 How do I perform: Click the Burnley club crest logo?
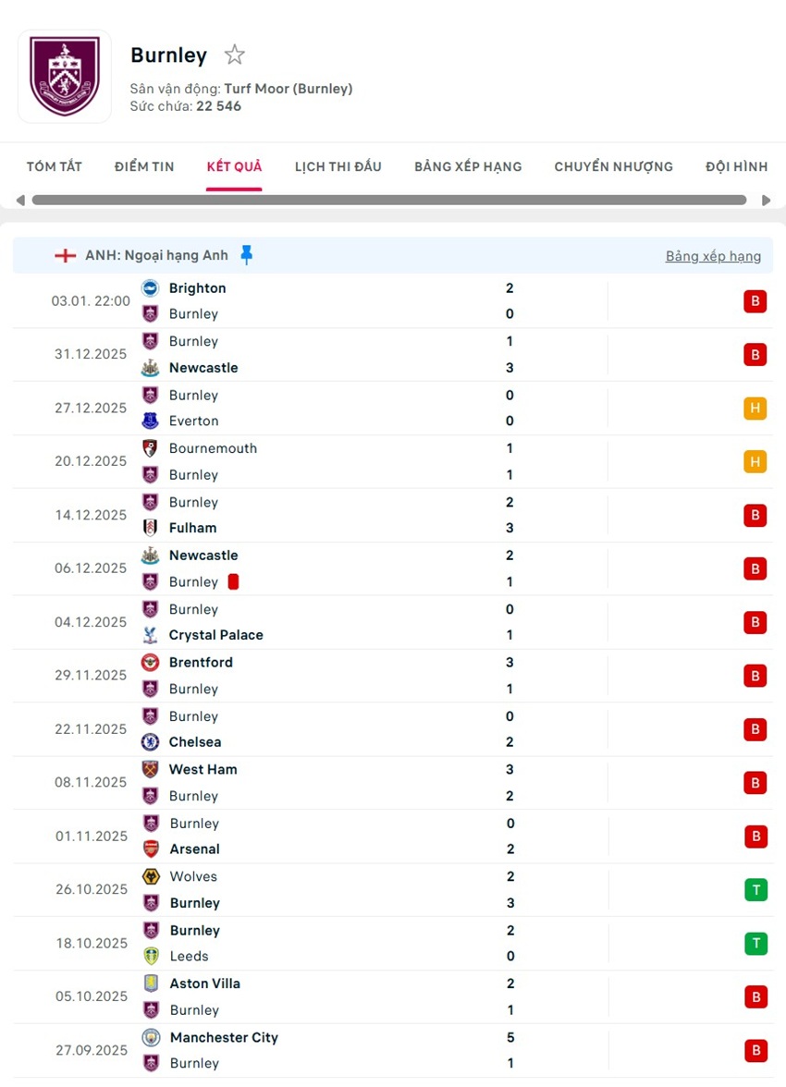click(65, 77)
